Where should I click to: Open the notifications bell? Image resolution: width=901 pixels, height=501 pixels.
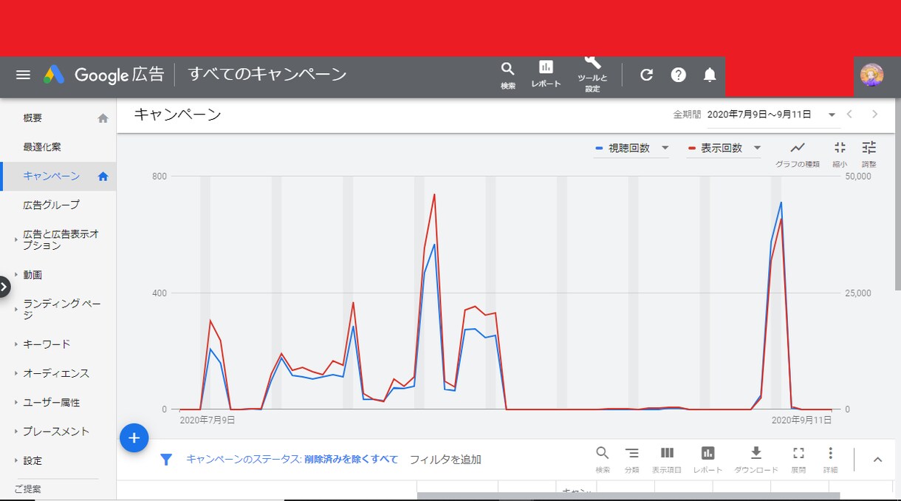tap(710, 75)
